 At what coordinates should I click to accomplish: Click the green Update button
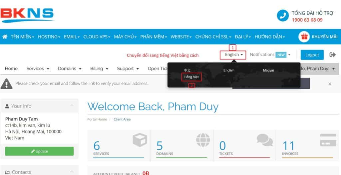coord(39,151)
